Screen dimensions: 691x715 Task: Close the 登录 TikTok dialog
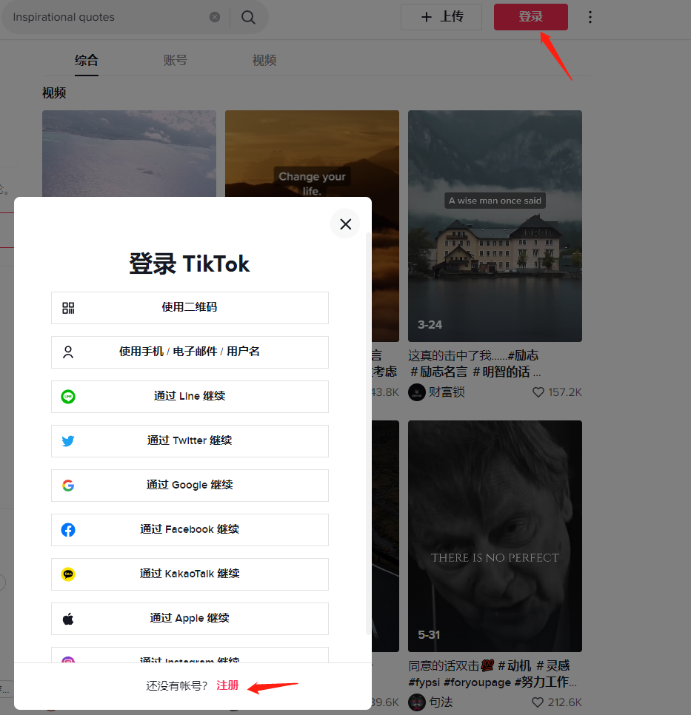coord(345,224)
